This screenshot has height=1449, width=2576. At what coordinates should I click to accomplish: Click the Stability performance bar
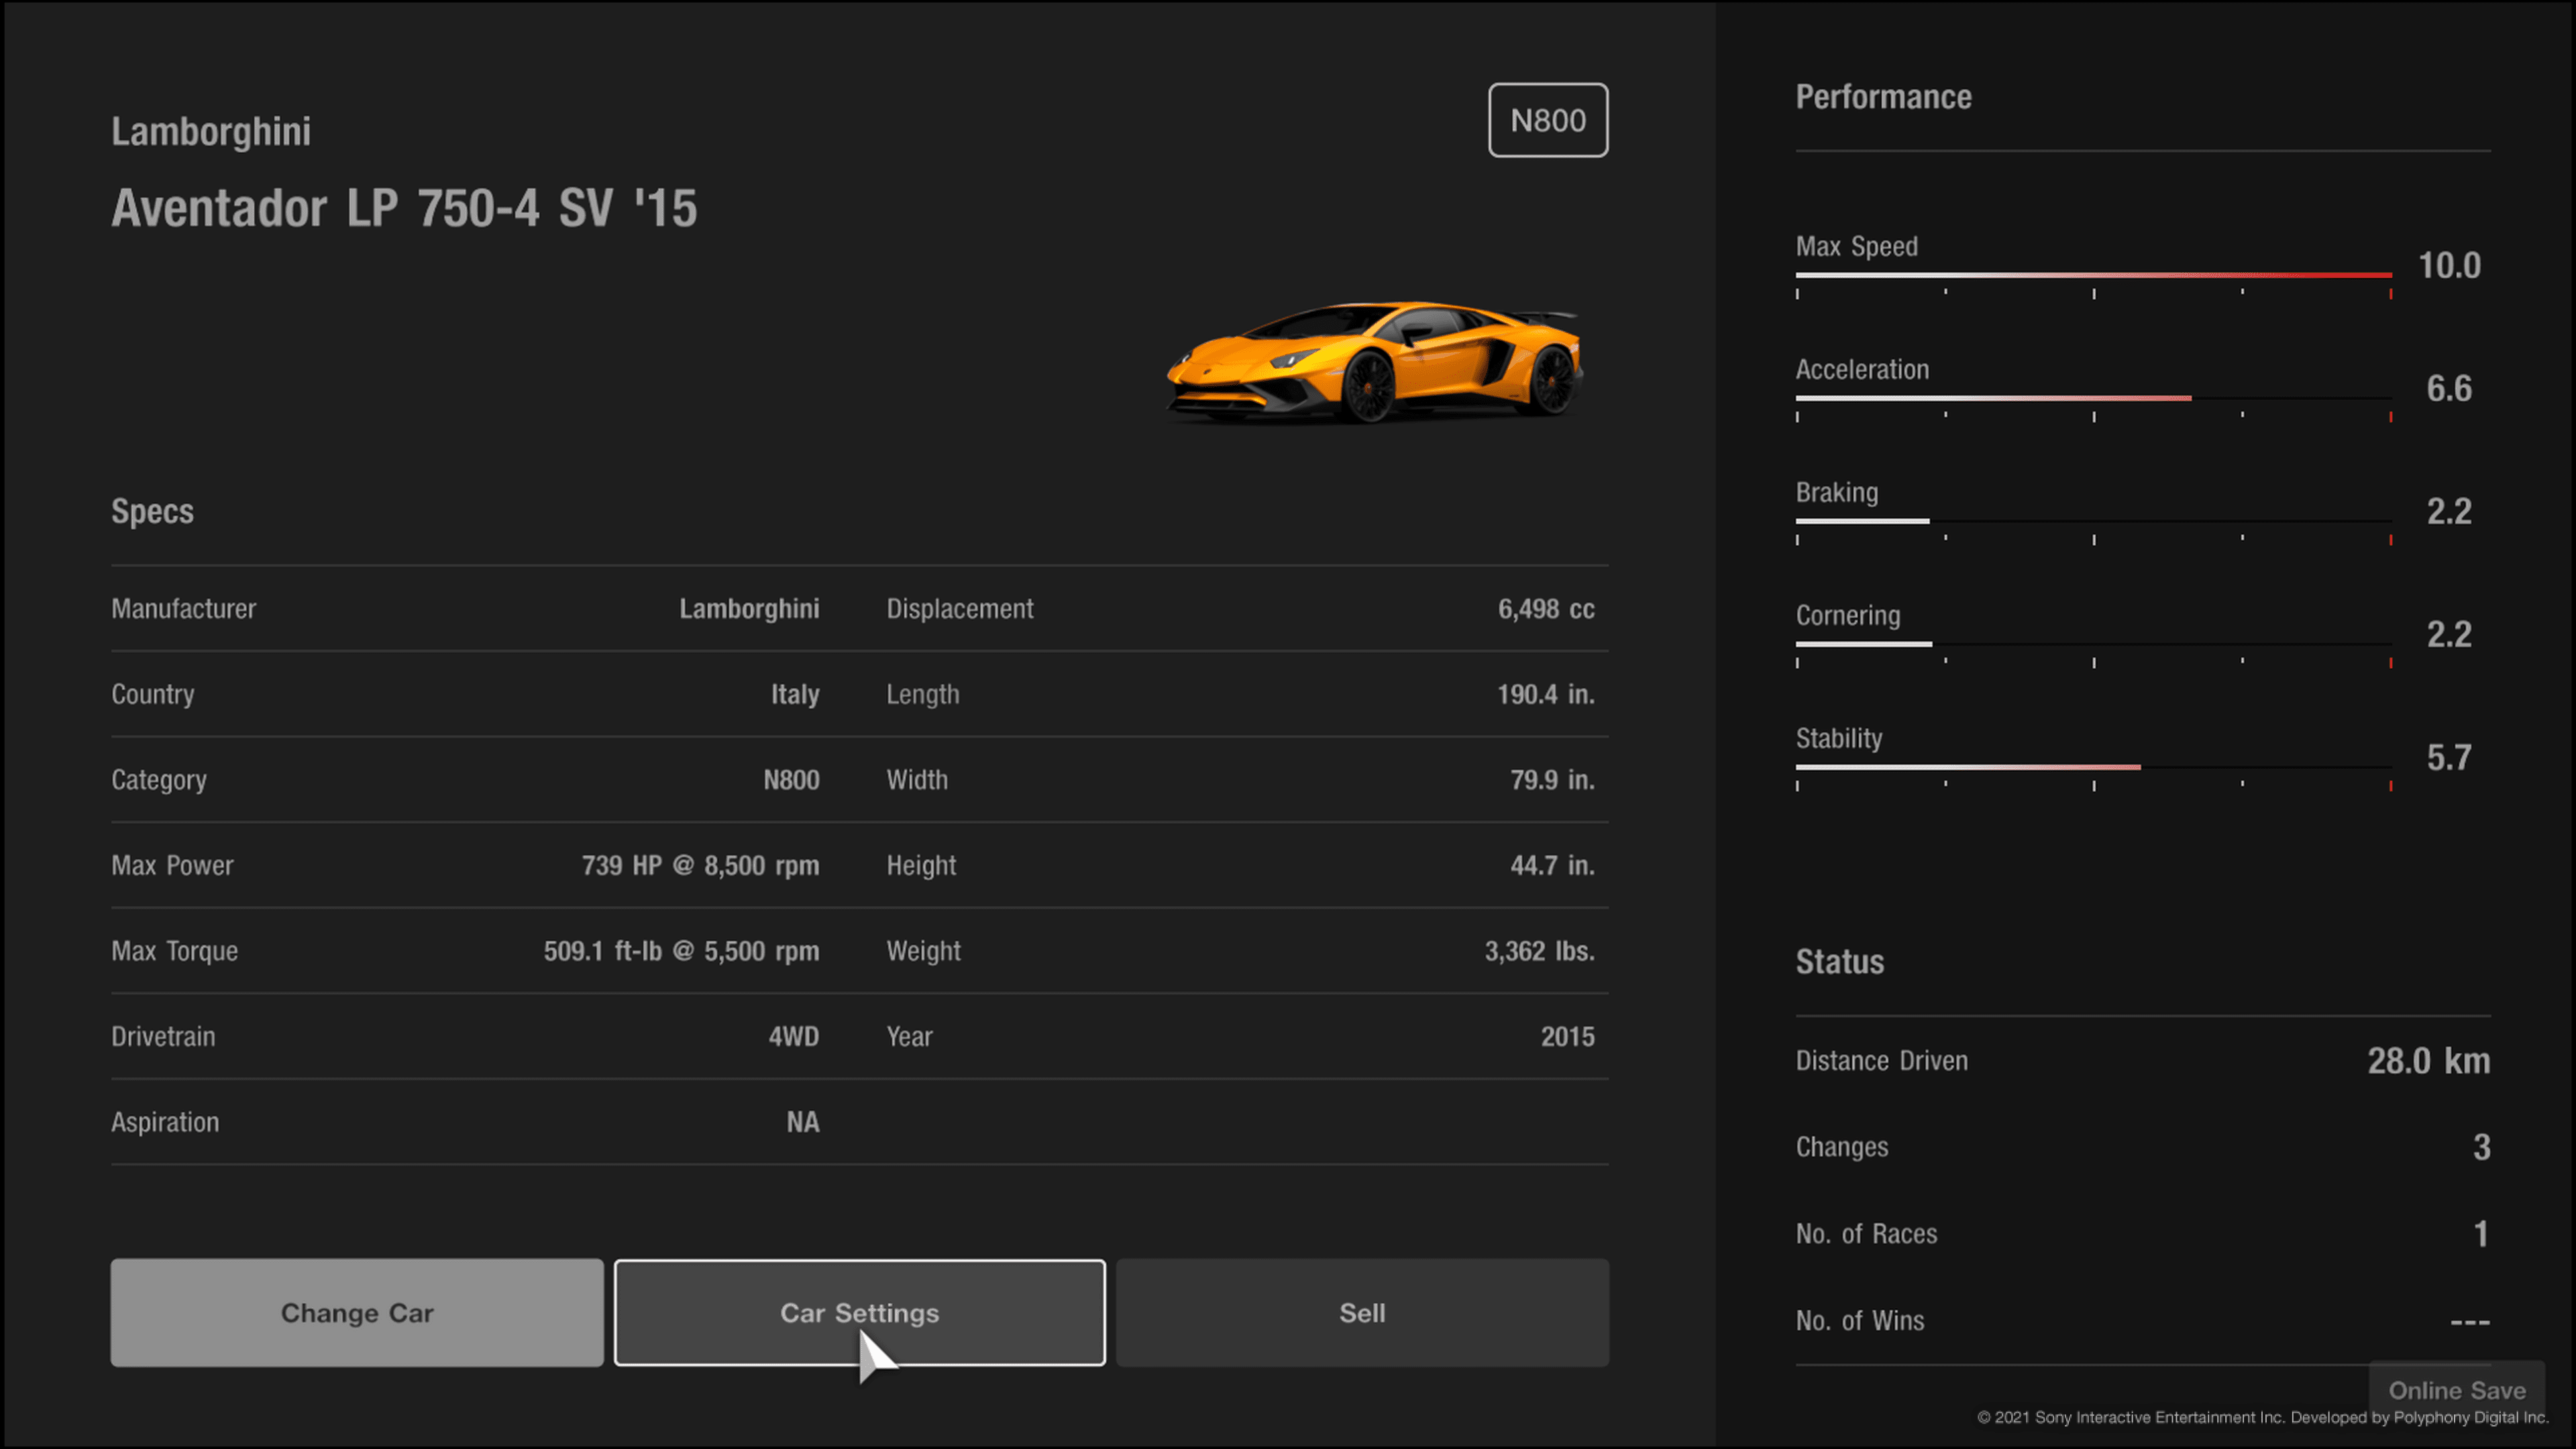coord(2093,767)
